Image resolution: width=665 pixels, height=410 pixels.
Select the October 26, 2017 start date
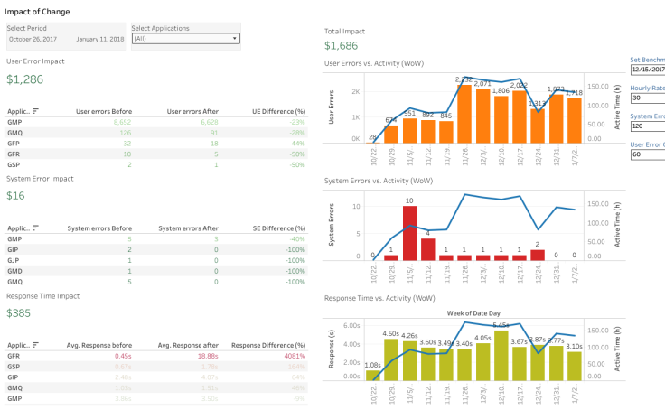pos(33,40)
